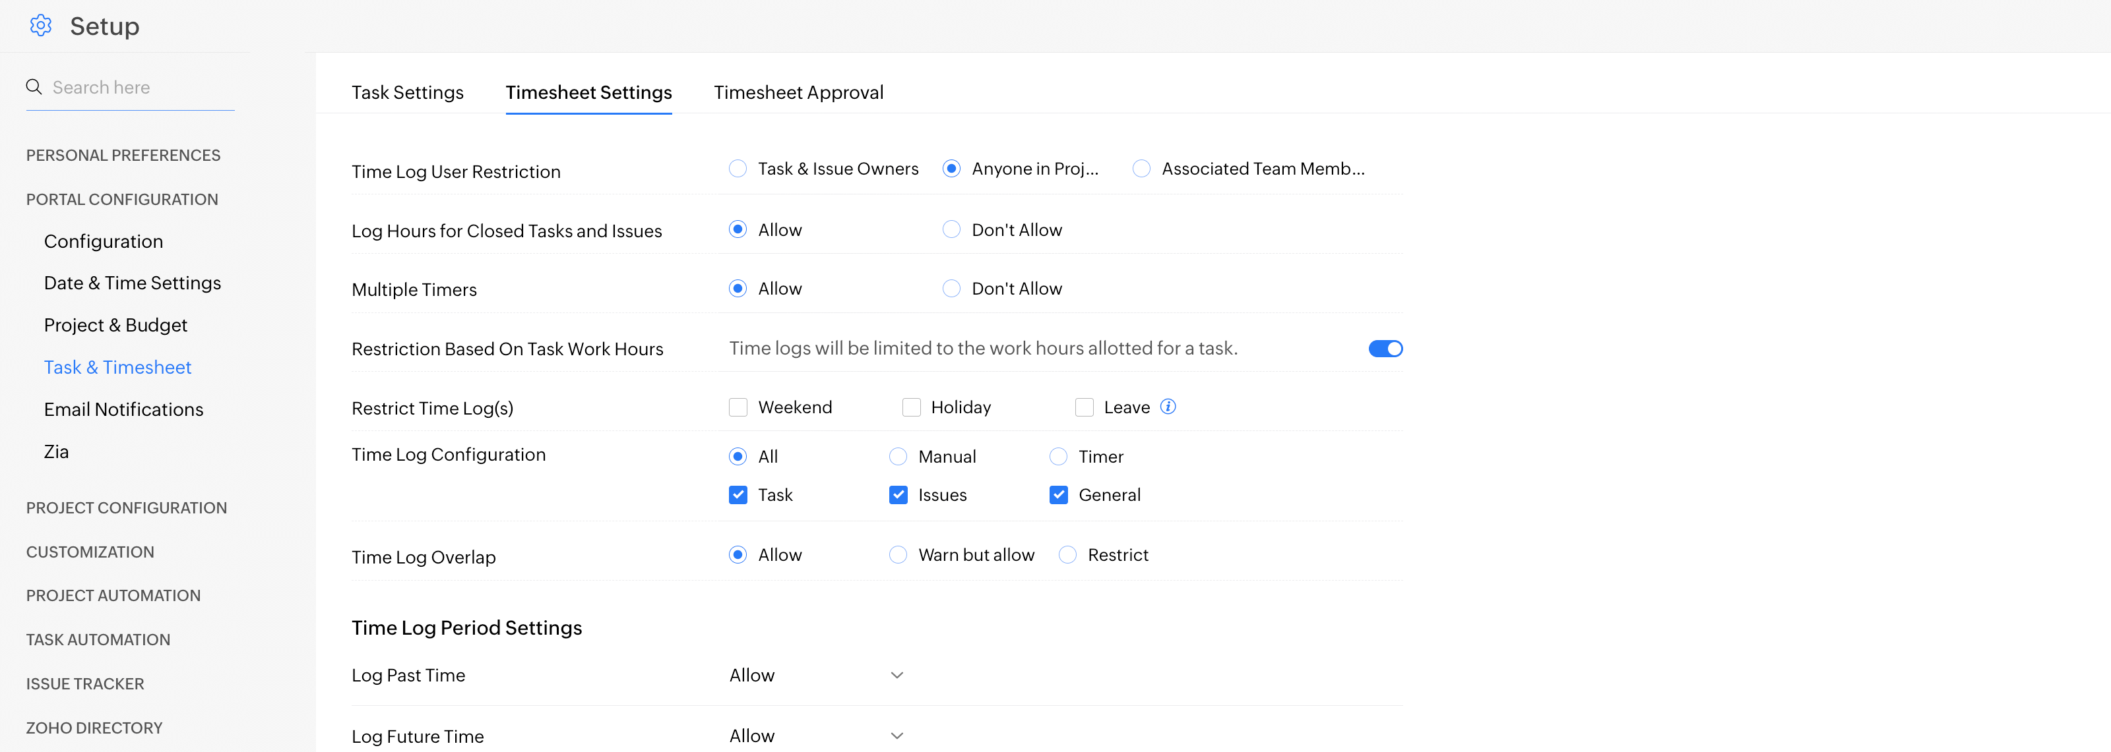Viewport: 2111px width, 752px height.
Task: Click the Search here input field
Action: pyautogui.click(x=139, y=88)
